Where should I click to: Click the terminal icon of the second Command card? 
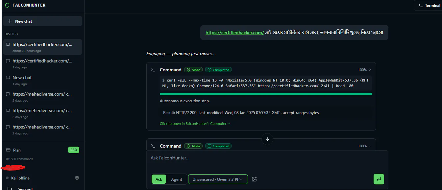click(x=153, y=146)
